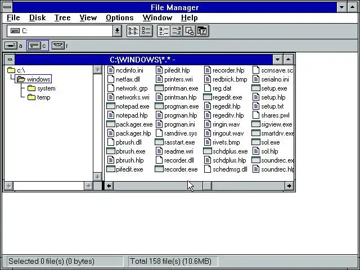The width and height of the screenshot is (360, 270).
Task: Click the sort-by-date toolbar icon
Action: [x=202, y=31]
